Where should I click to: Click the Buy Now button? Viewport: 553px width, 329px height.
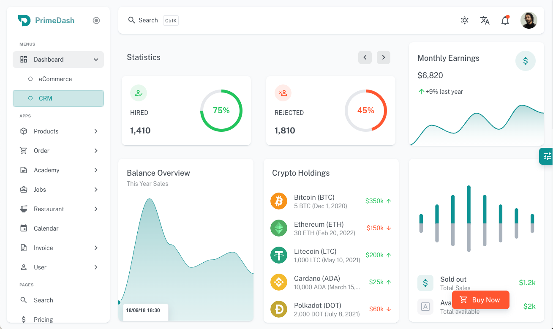point(480,300)
